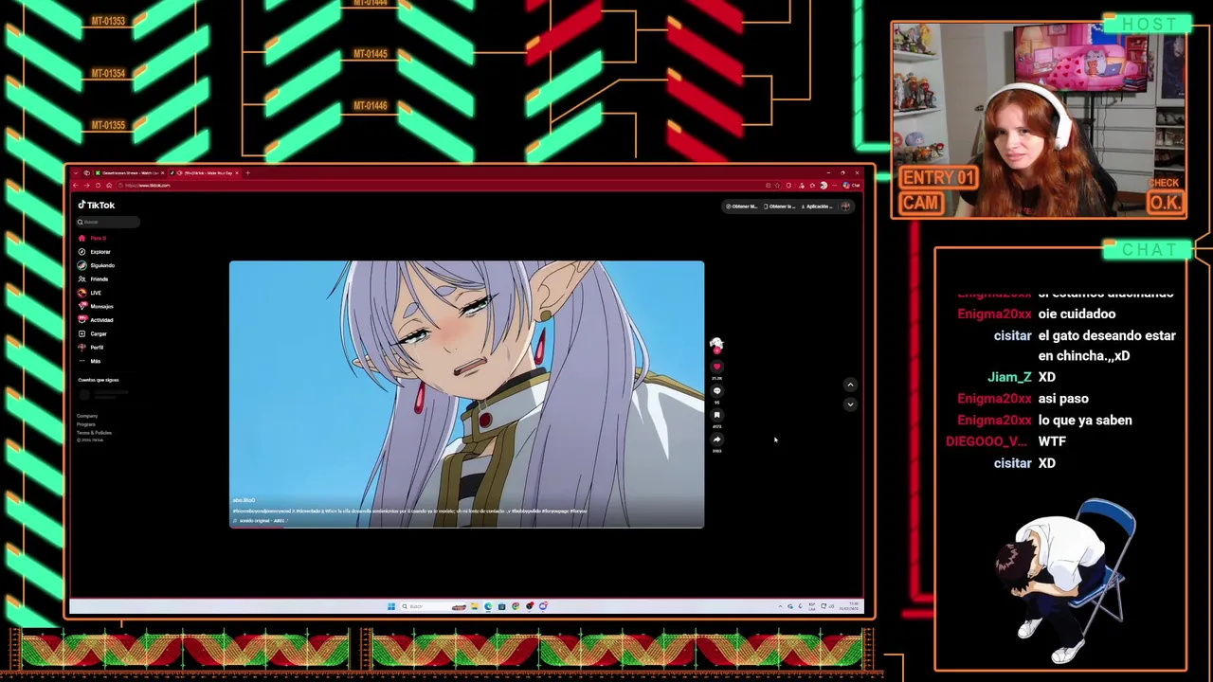Share the video with arrow icon
1213x682 pixels.
point(716,440)
